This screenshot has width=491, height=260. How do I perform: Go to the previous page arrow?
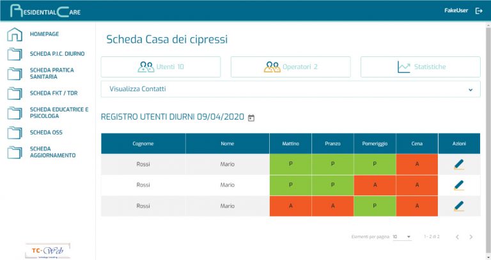click(x=457, y=237)
